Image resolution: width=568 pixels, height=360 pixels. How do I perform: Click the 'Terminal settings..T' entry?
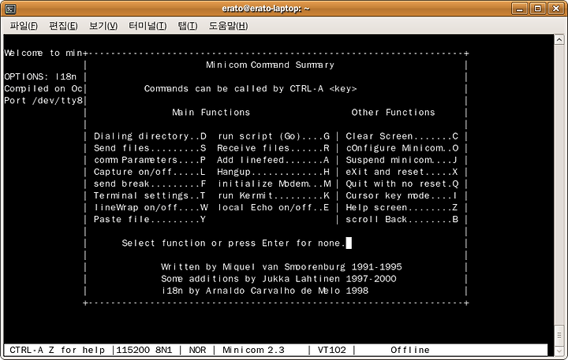click(x=150, y=195)
